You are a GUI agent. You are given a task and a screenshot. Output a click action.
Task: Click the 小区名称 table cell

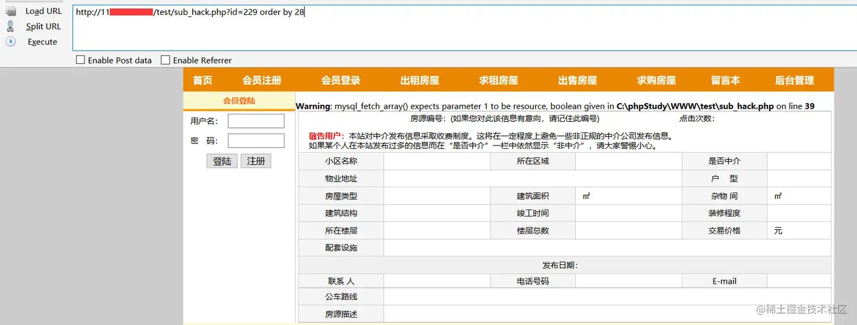click(341, 161)
